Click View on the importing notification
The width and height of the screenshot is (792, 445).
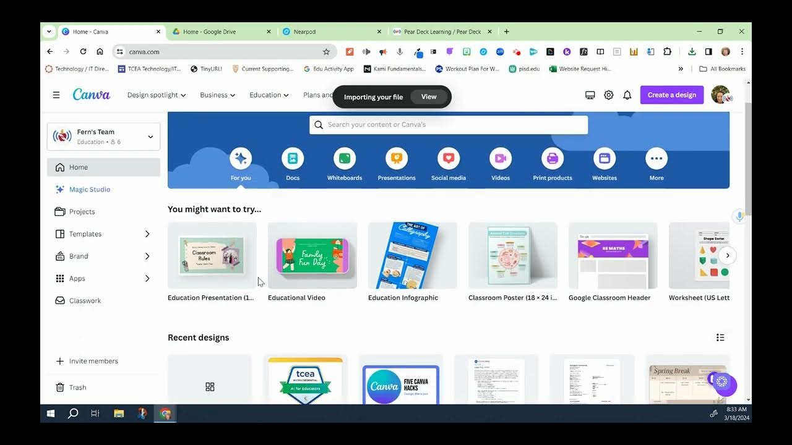[429, 96]
